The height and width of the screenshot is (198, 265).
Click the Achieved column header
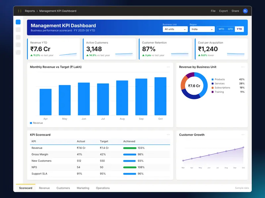pos(129,141)
